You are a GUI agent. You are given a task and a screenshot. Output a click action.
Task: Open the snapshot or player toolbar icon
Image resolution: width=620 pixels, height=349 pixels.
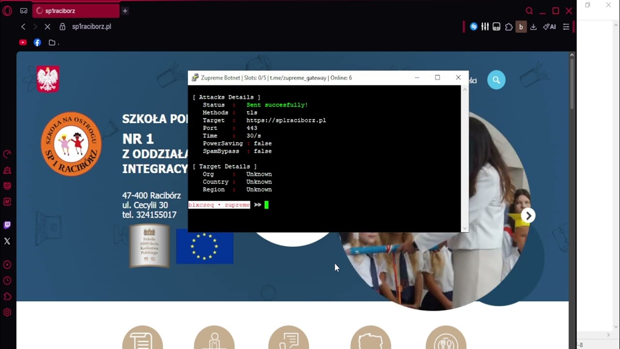(496, 27)
